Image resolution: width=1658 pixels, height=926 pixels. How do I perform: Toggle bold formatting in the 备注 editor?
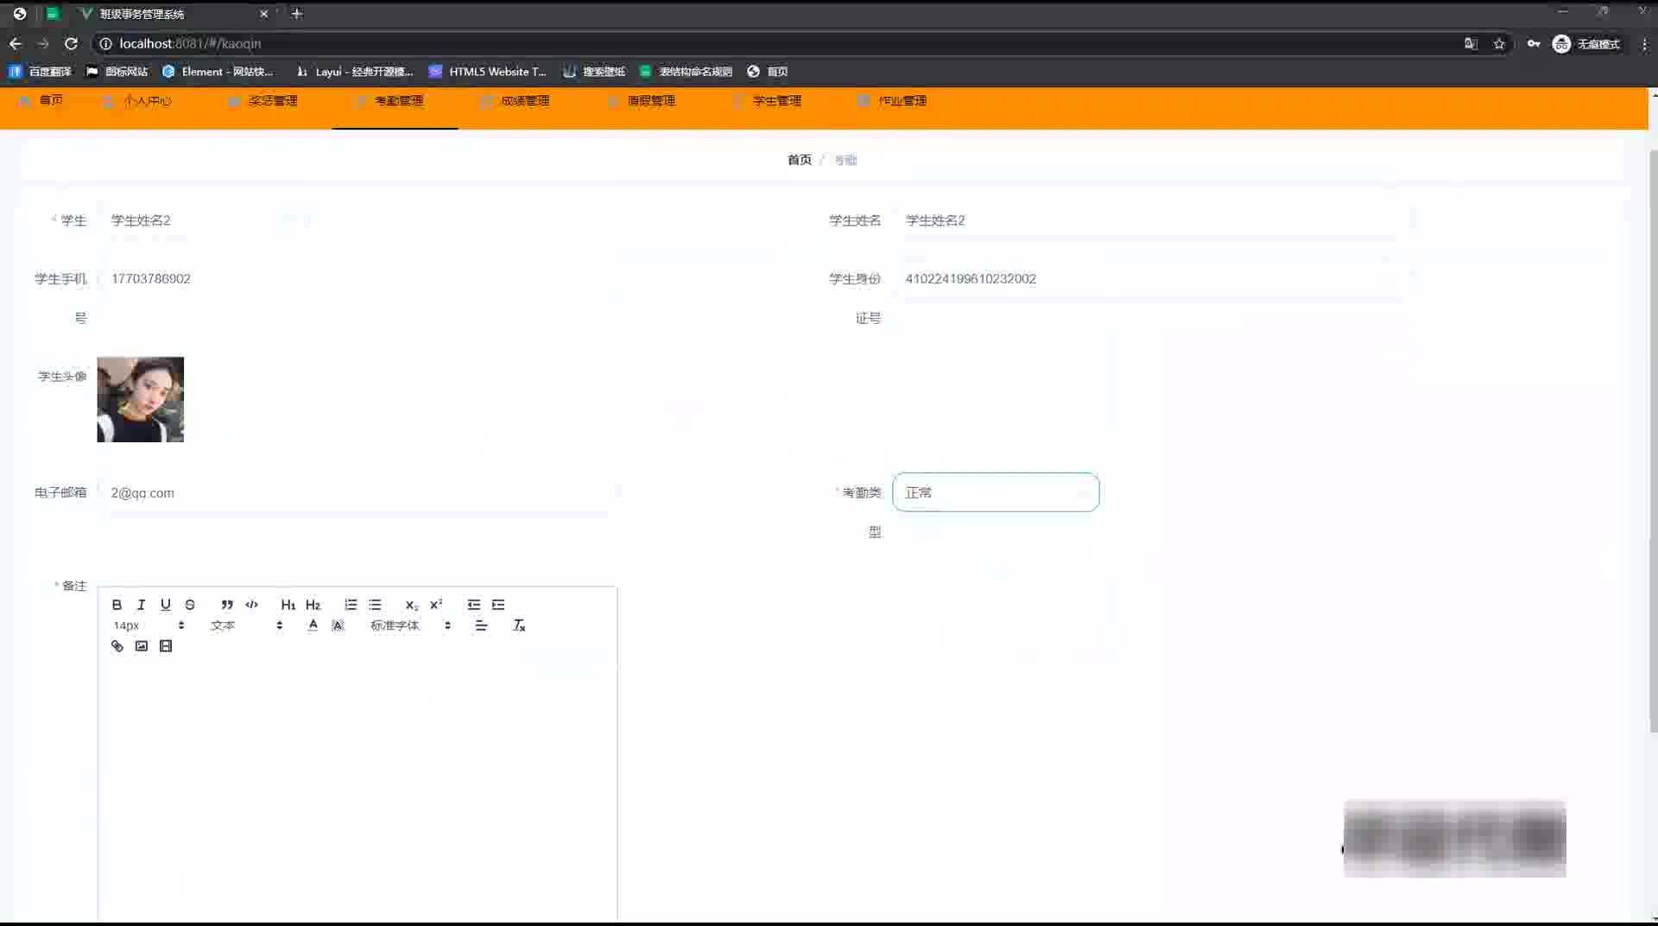pos(117,605)
